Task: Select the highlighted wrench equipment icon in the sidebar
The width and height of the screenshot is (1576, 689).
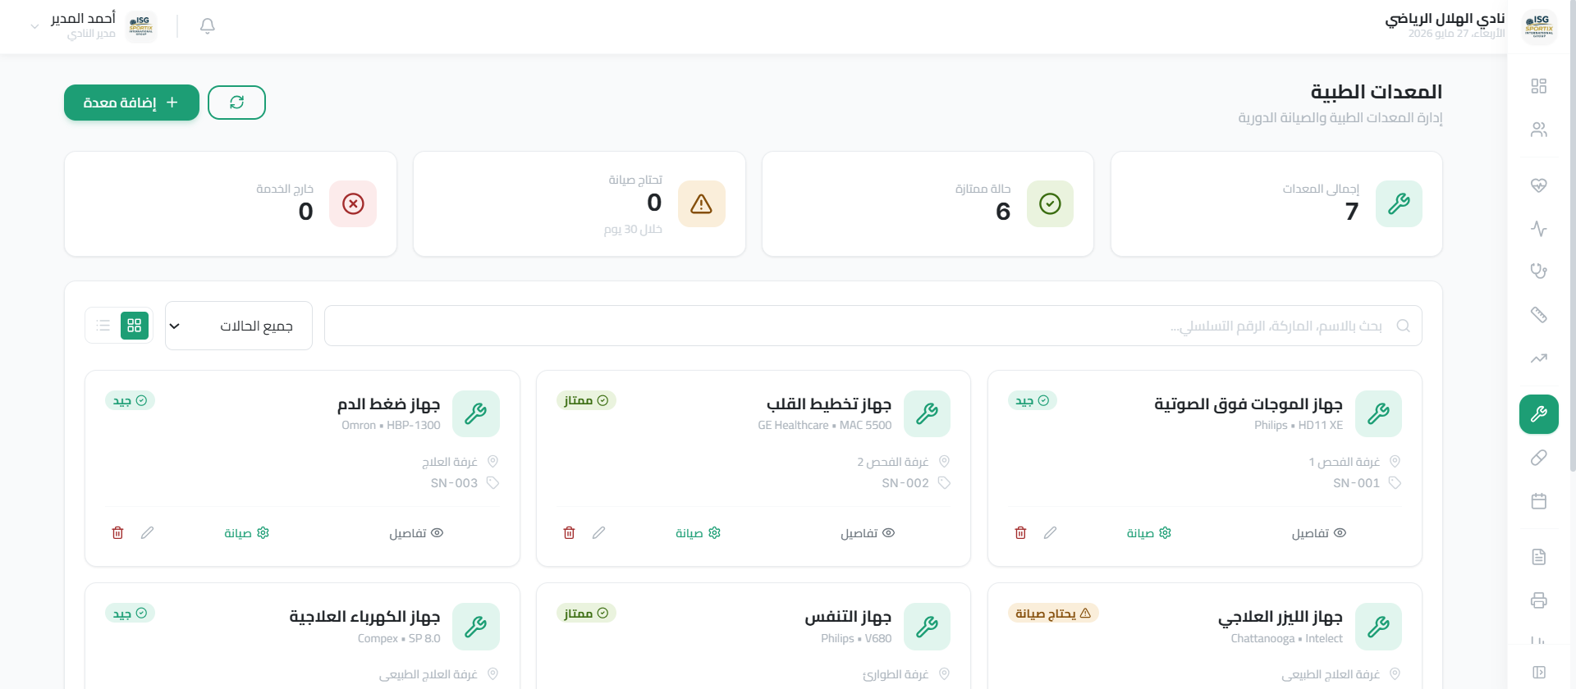Action: point(1539,414)
